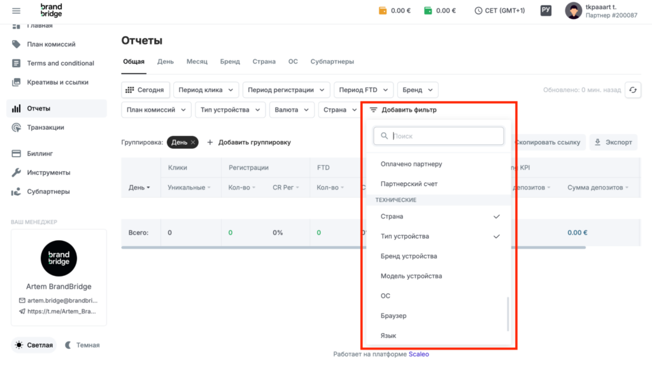
Task: Click the magnifier icon in search box
Action: [x=384, y=136]
